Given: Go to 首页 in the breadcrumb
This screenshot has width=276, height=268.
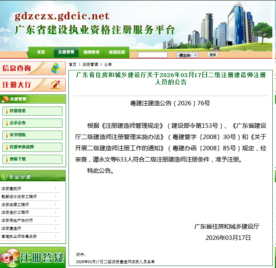Looking at the screenshot, I should click(73, 65).
